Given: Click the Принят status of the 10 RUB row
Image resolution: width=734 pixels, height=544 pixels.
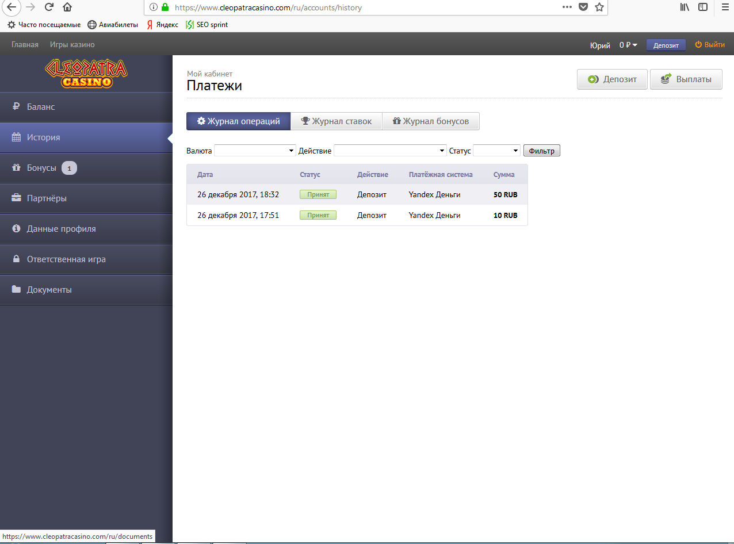Looking at the screenshot, I should pos(318,215).
